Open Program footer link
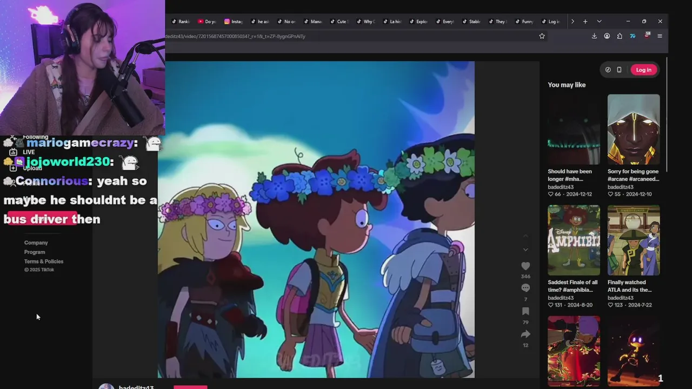Screen dimensions: 692x389 (x=35, y=252)
